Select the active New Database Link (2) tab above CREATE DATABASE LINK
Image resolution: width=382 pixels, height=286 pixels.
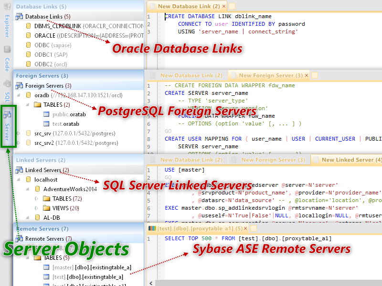pyautogui.click(x=187, y=6)
